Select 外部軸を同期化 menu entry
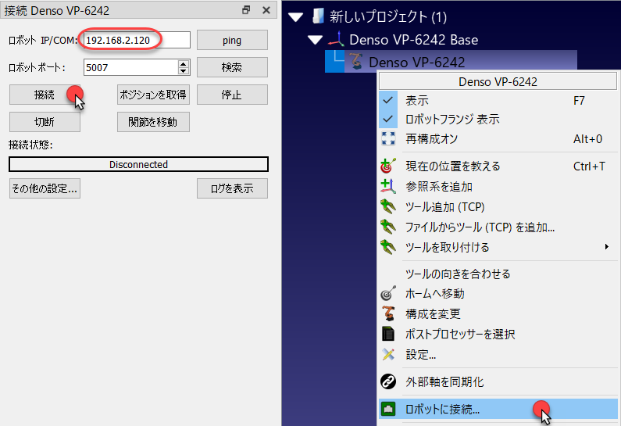Viewport: 621px width, 426px height. (x=498, y=381)
